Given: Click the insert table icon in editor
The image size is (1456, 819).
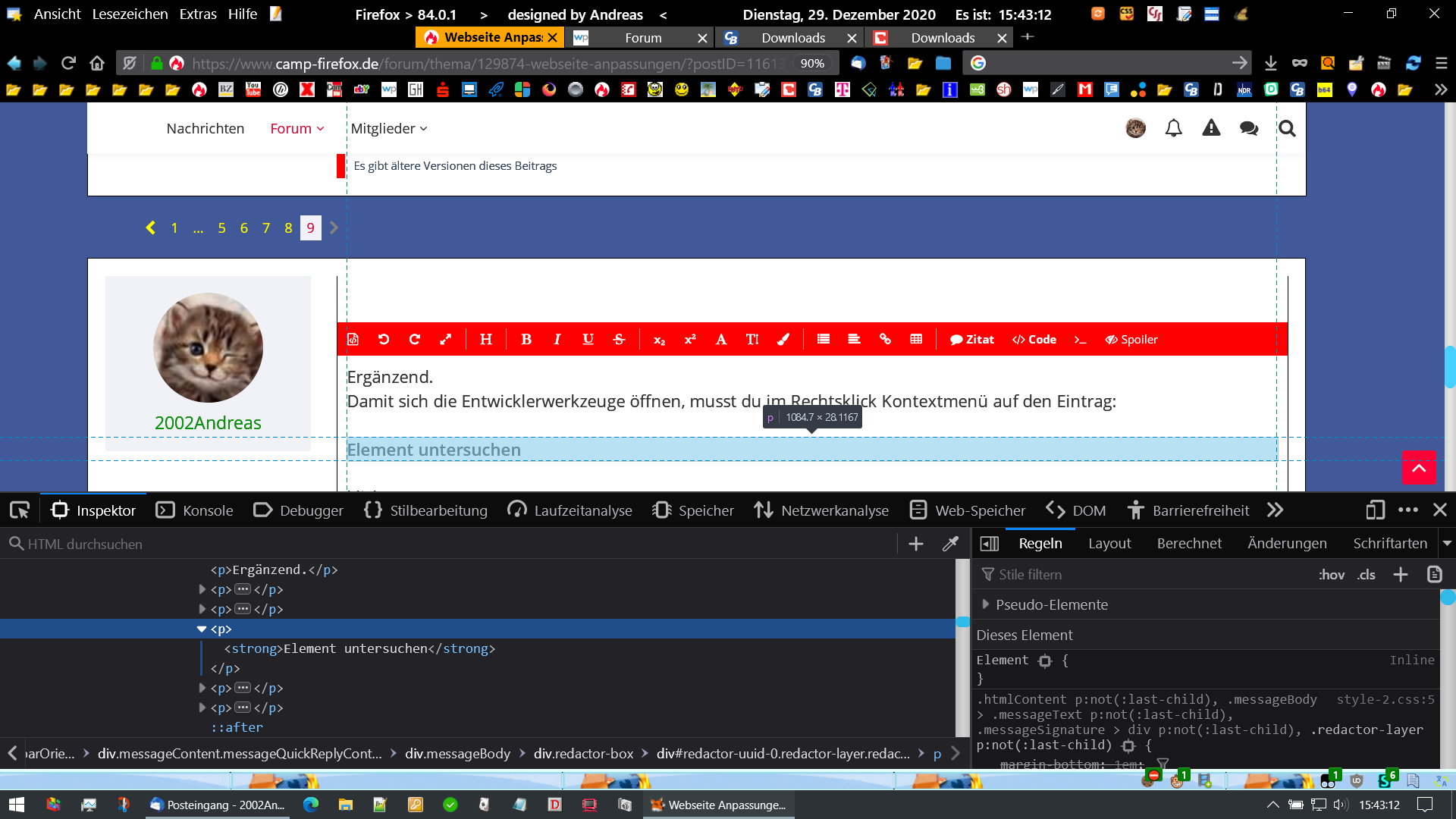Looking at the screenshot, I should pyautogui.click(x=916, y=339).
